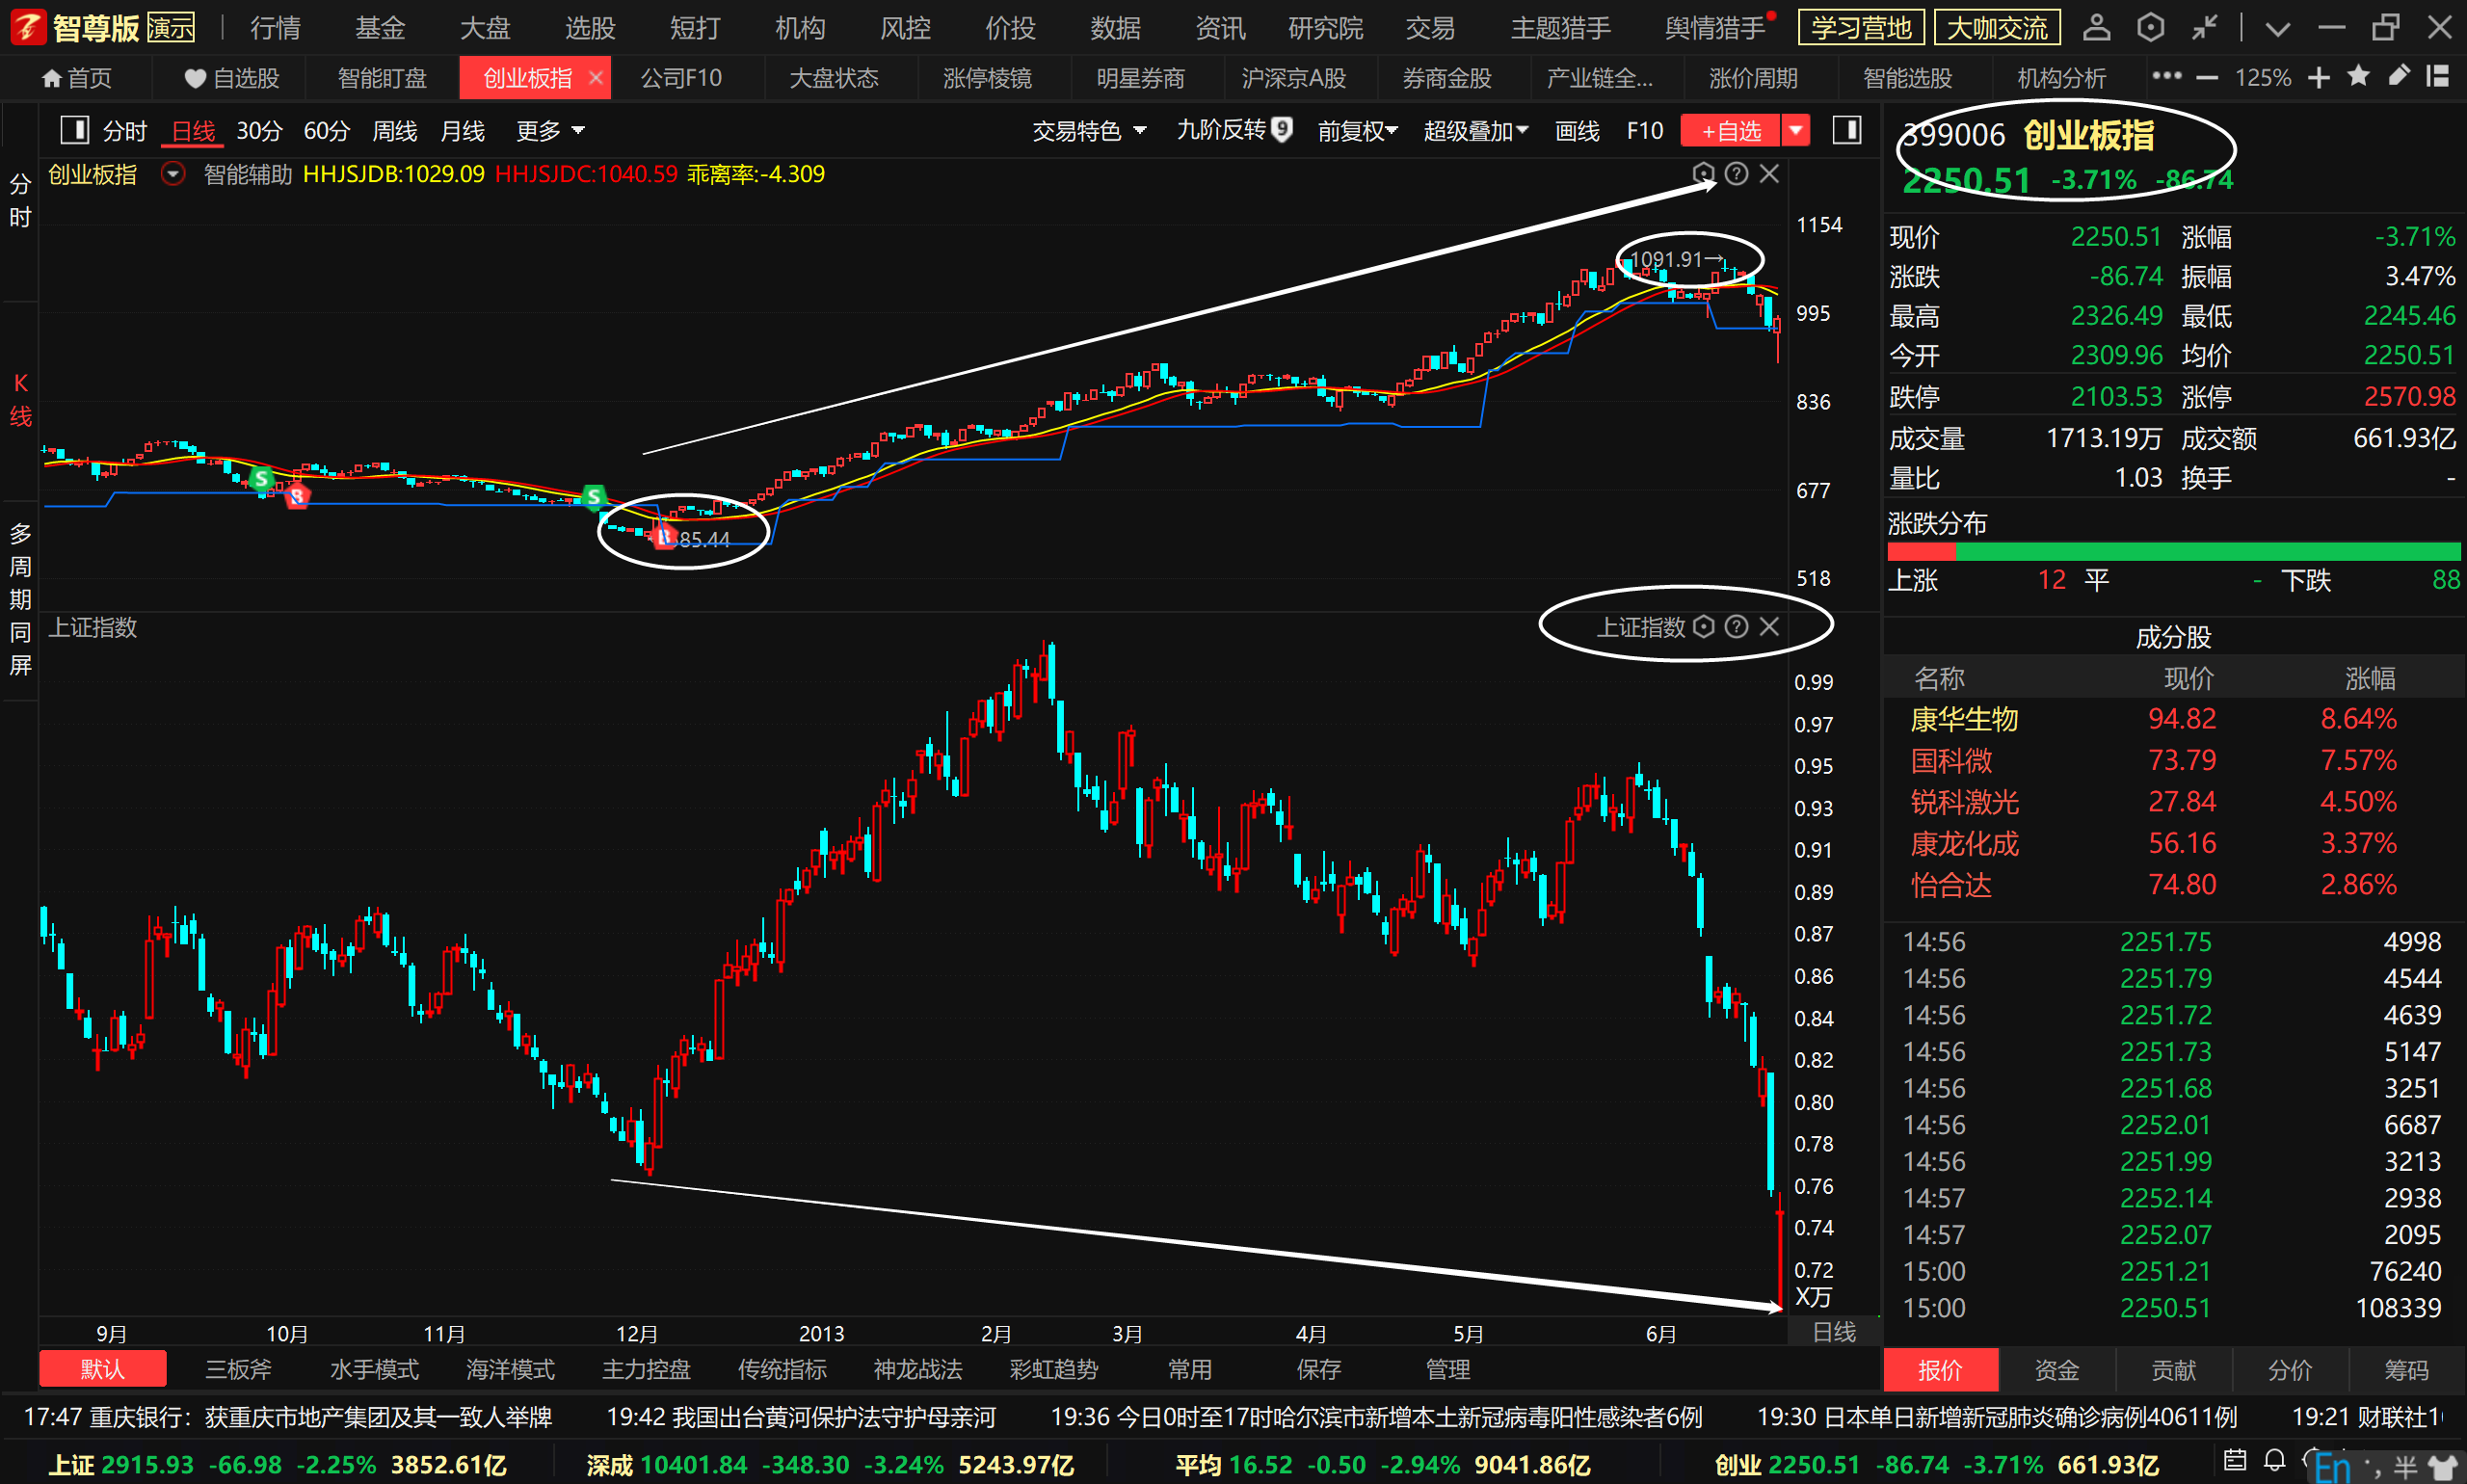
Task: Select the 周线 weekly period
Action: 394,131
